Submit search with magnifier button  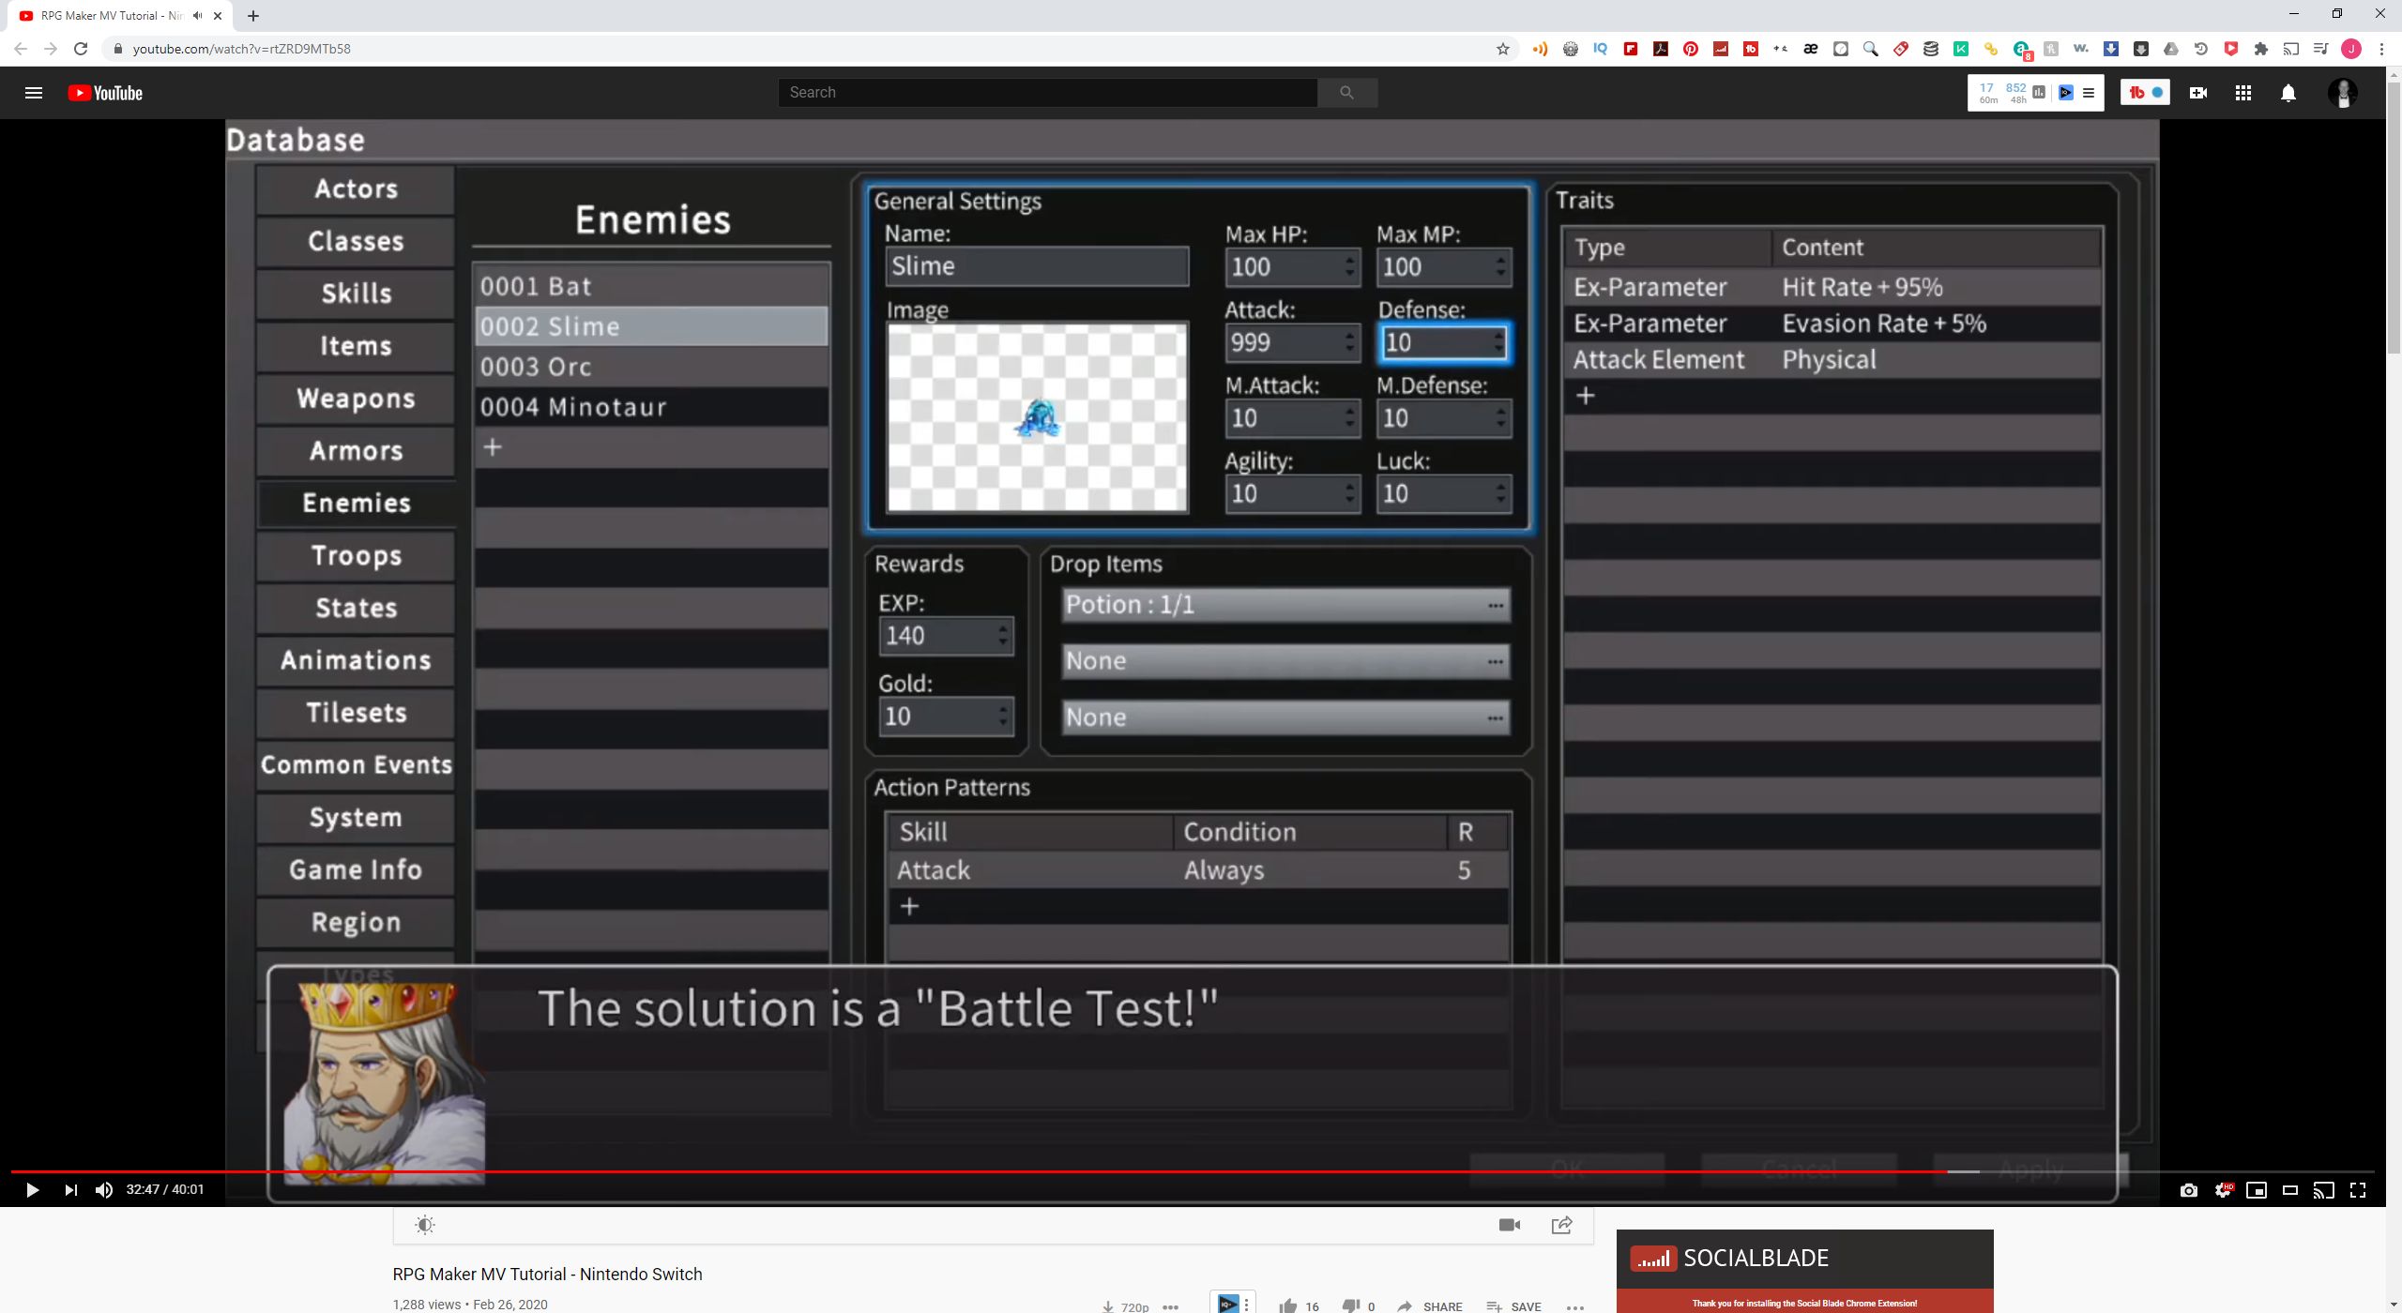coord(1347,92)
